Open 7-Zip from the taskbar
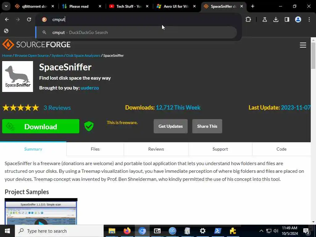Image resolution: width=316 pixels, height=237 pixels. [157, 231]
